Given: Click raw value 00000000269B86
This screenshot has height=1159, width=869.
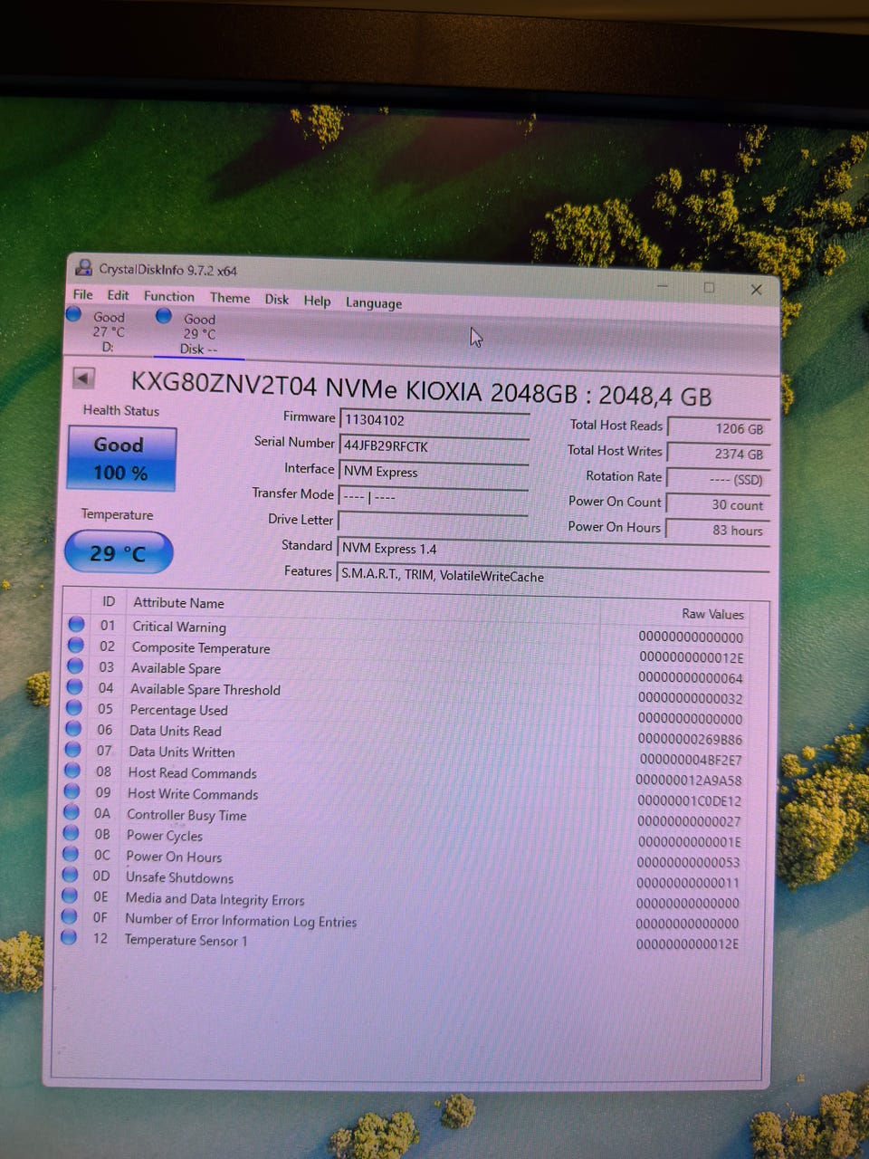Looking at the screenshot, I should click(x=691, y=739).
